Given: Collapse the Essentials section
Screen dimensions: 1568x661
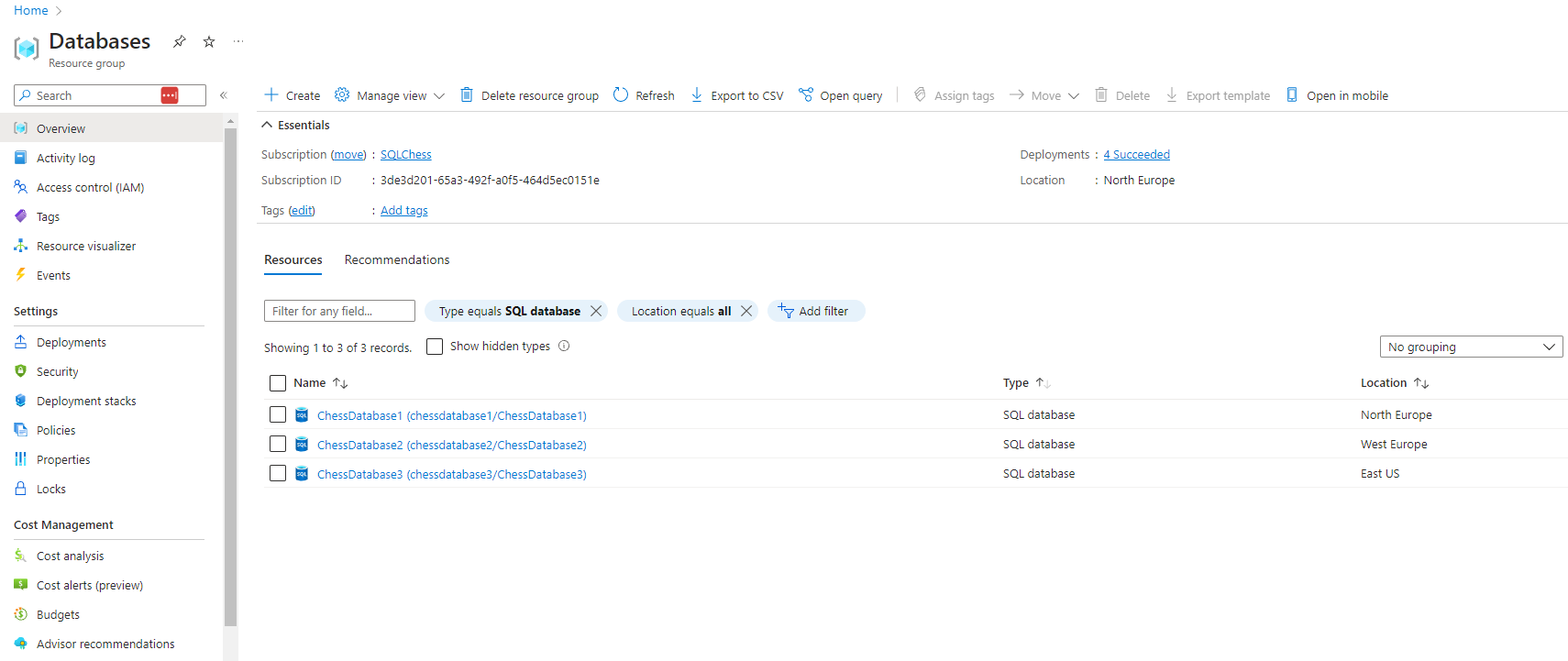Looking at the screenshot, I should click(267, 125).
